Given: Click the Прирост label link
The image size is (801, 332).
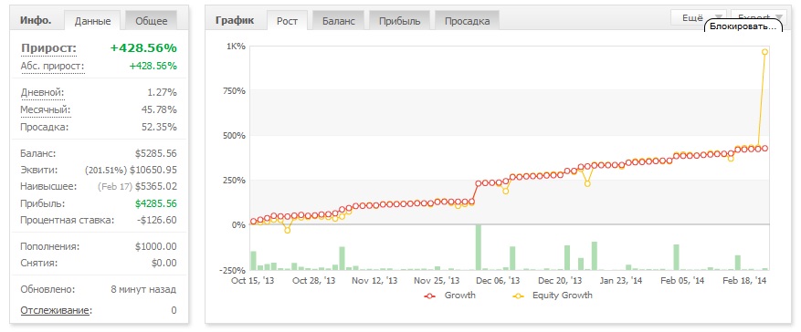Looking at the screenshot, I should click(x=48, y=48).
